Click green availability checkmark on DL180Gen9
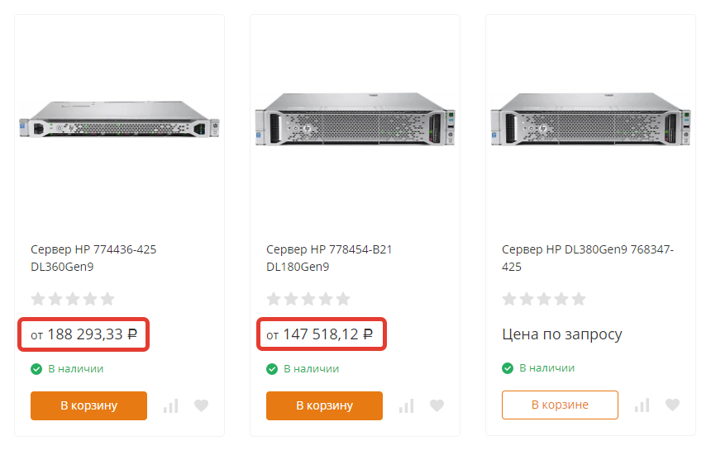 pyautogui.click(x=272, y=368)
